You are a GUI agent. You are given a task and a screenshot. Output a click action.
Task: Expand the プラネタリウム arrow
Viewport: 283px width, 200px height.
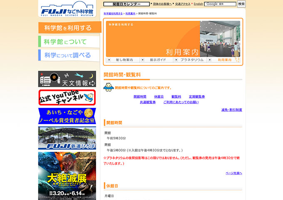[x=176, y=60]
